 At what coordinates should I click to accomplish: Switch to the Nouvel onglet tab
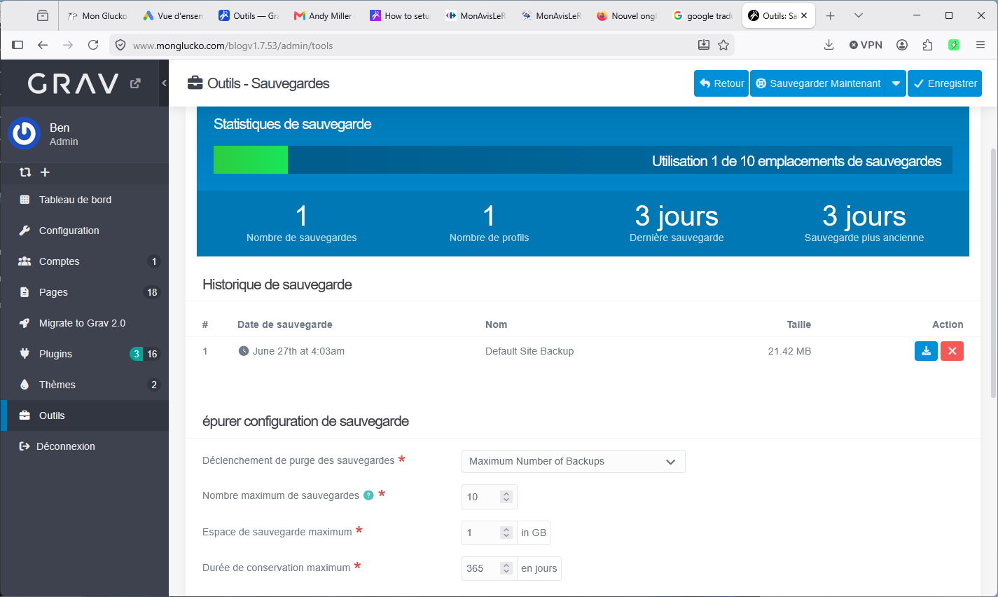pyautogui.click(x=627, y=15)
